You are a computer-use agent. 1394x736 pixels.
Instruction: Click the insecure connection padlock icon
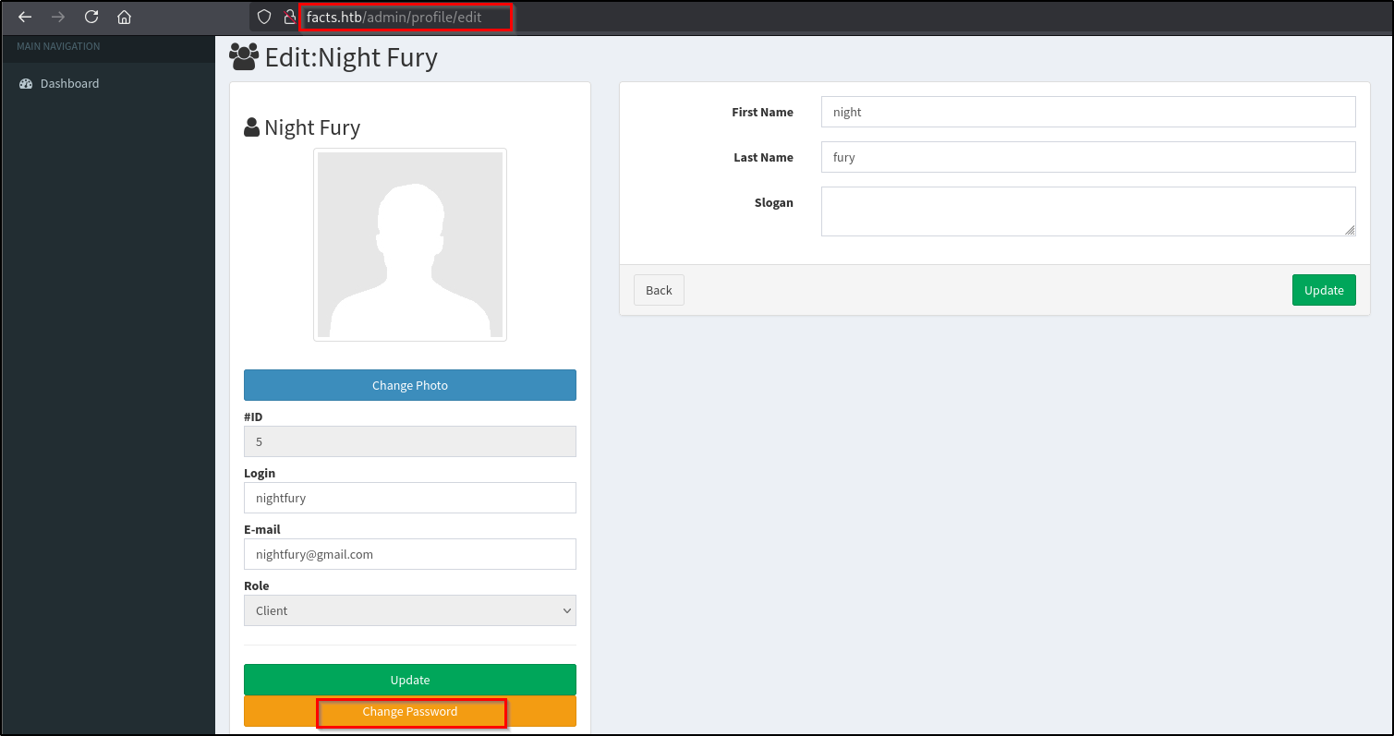tap(289, 17)
